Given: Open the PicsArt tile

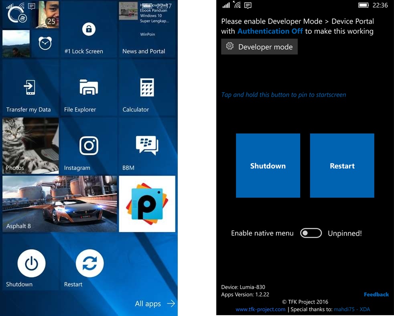Looking at the screenshot, I should 147,204.
